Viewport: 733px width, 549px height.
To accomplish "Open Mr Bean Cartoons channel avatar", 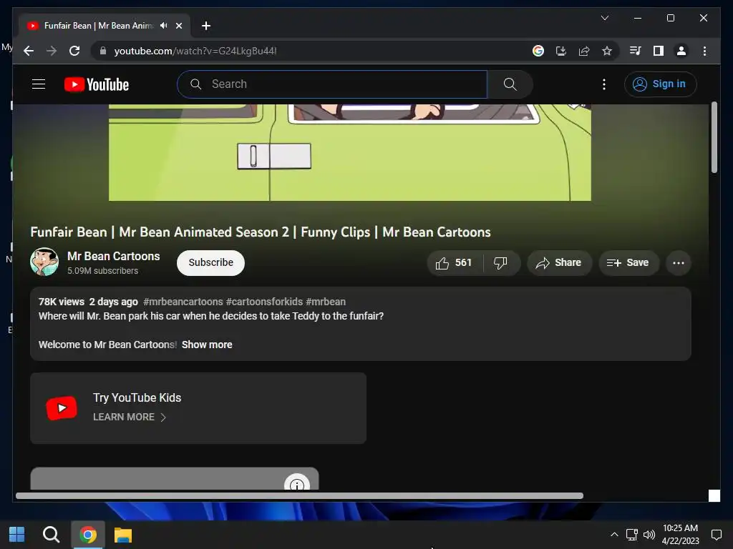I will tap(44, 262).
